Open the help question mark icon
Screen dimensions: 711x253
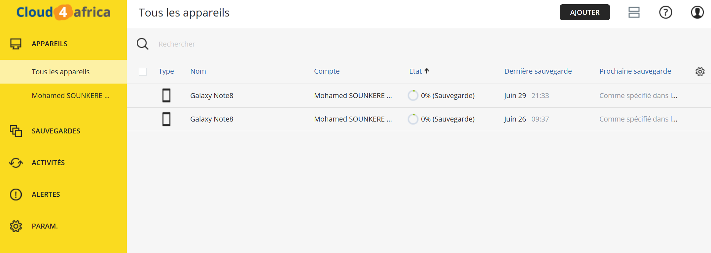click(665, 13)
